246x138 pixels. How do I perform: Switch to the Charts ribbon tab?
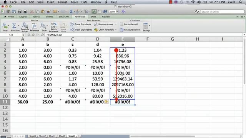49,16
